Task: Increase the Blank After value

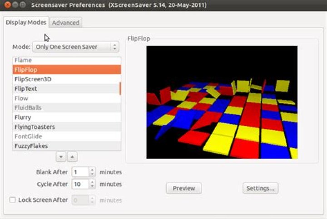Action: (92, 170)
